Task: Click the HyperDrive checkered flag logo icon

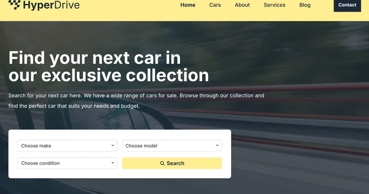Action: click(x=14, y=5)
